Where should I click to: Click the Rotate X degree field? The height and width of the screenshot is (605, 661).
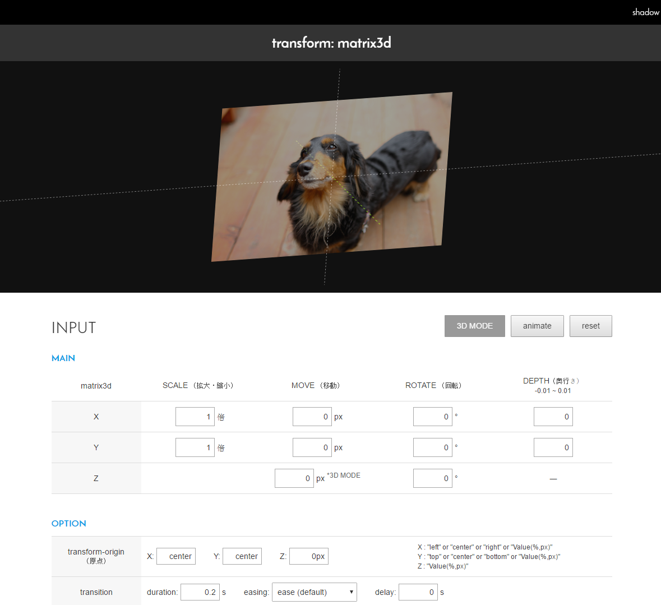432,417
